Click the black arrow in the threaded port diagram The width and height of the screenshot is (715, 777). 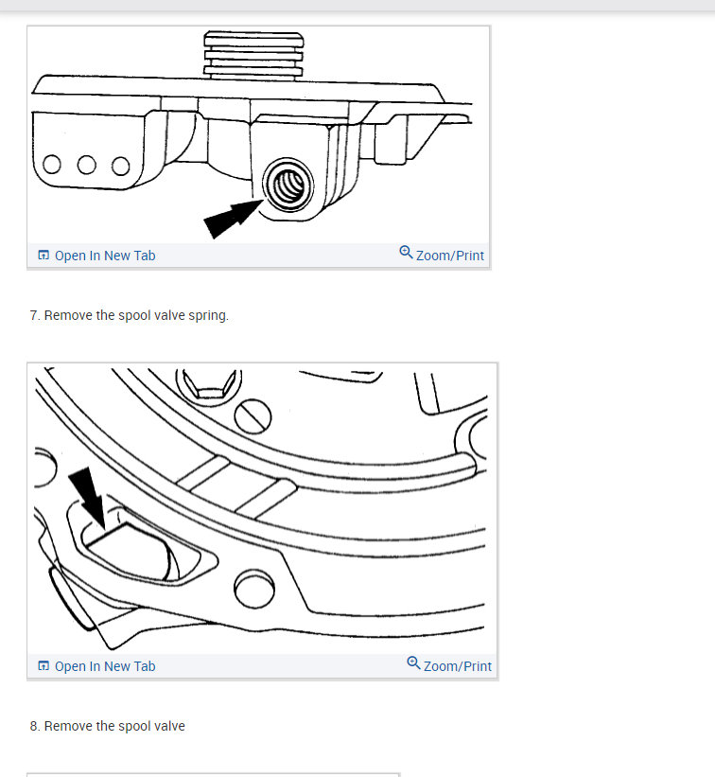pyautogui.click(x=233, y=219)
